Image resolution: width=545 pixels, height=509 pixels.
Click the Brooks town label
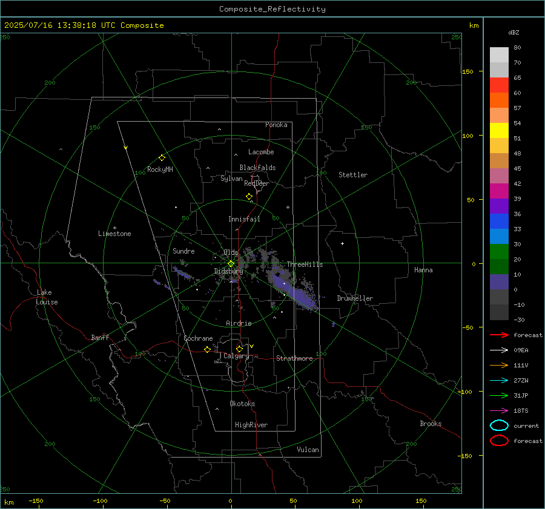[431, 424]
